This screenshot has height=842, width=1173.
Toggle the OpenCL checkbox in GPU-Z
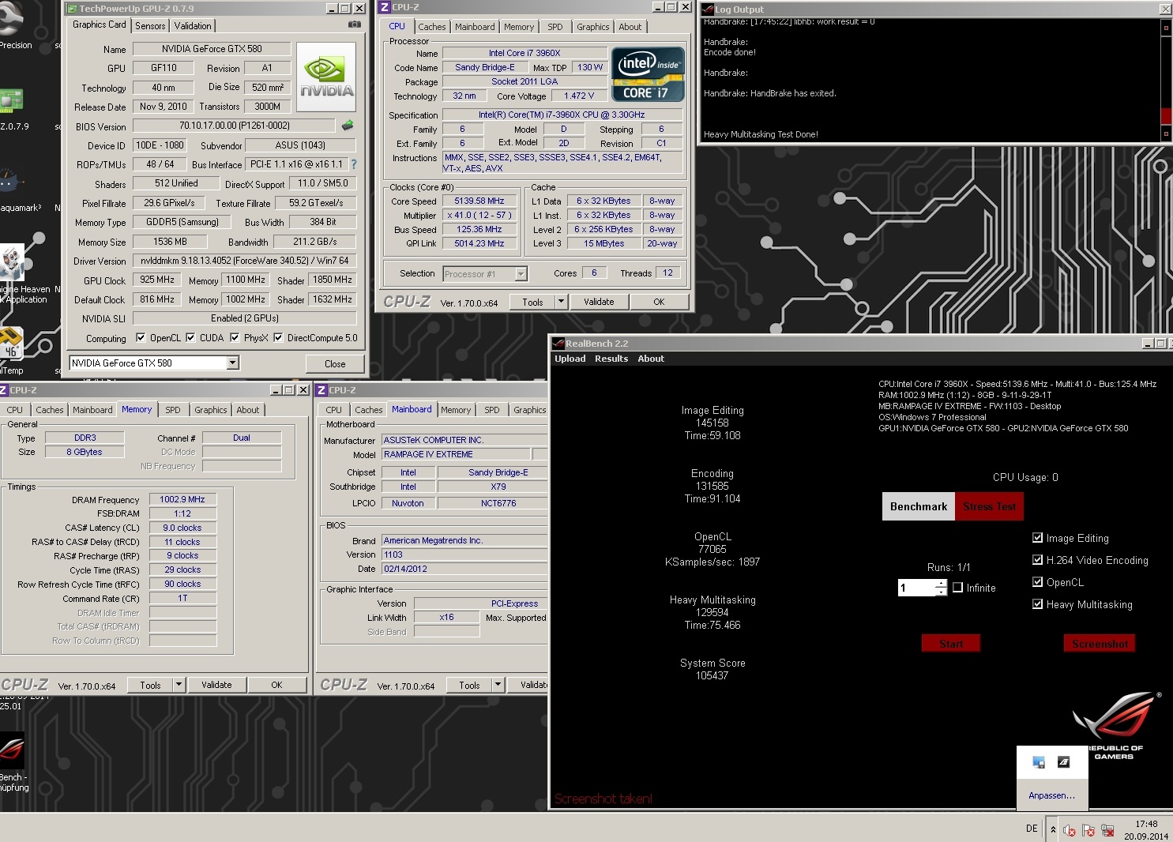pyautogui.click(x=141, y=337)
